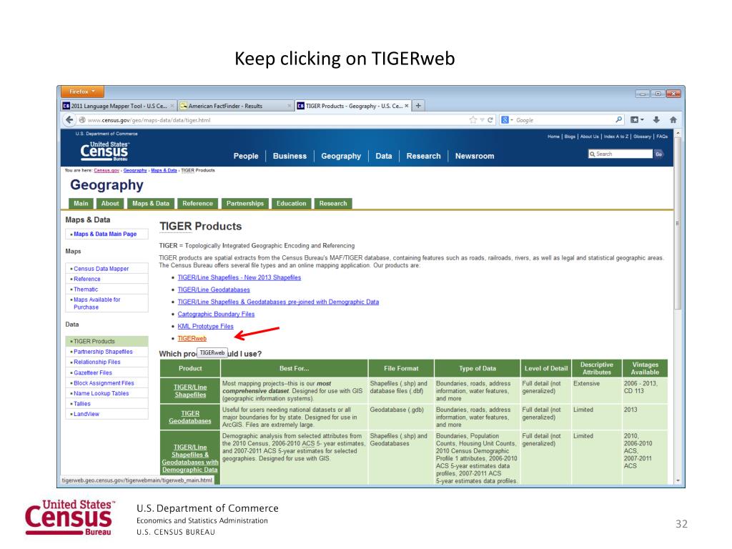Open a new tab with plus button

pos(418,106)
